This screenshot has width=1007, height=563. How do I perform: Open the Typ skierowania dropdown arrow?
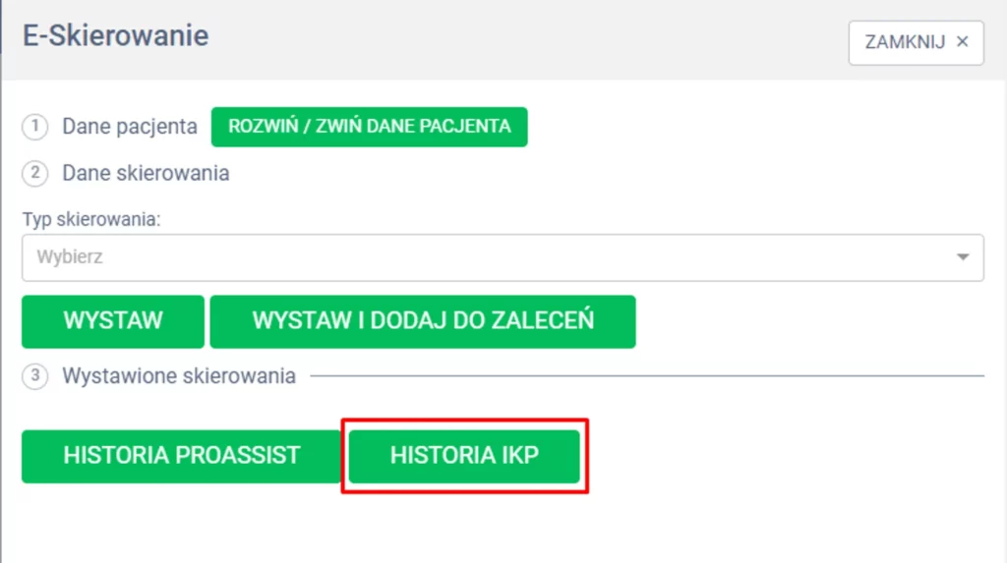click(x=962, y=257)
